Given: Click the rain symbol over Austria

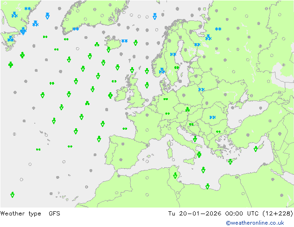Looking at the screenshot, I should tap(187, 110).
